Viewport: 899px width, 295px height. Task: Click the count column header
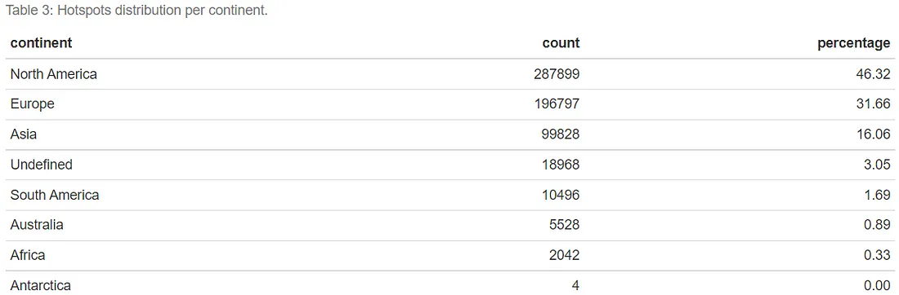[x=561, y=43]
